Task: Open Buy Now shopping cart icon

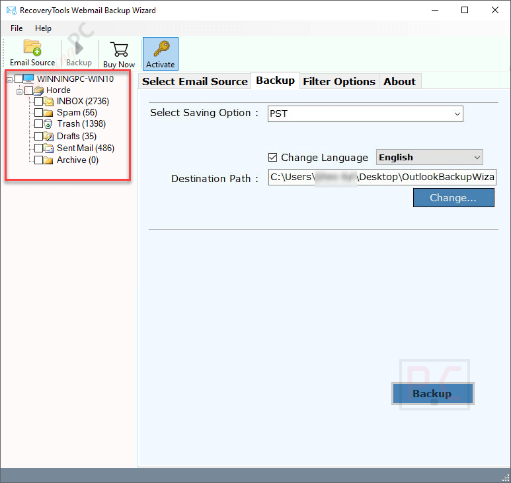Action: [x=119, y=49]
